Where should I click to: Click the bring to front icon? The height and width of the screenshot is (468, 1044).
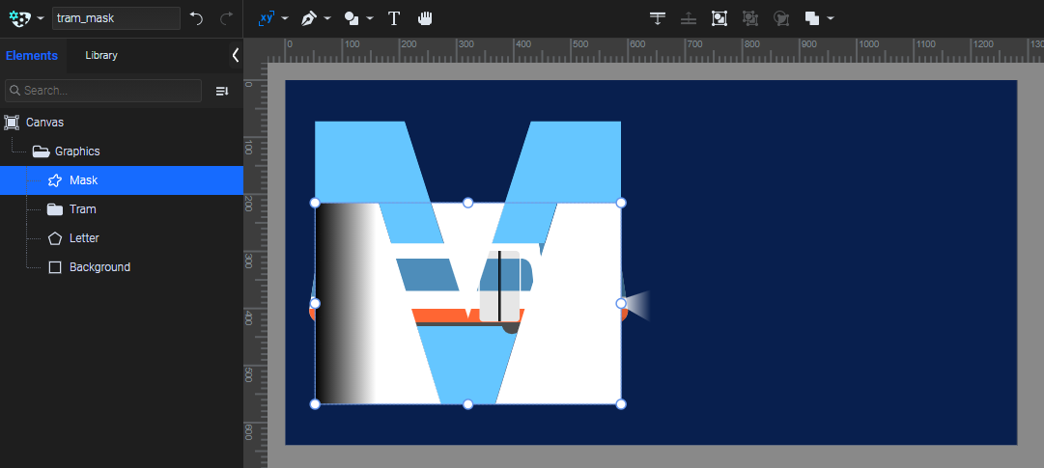658,18
